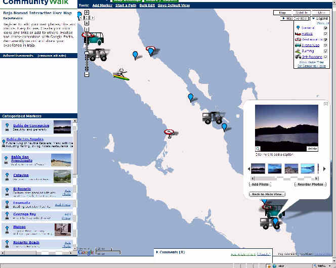Toggle the Hotels category checkbox
Screen dimensions: 336x268
pyautogui.click(x=326, y=34)
